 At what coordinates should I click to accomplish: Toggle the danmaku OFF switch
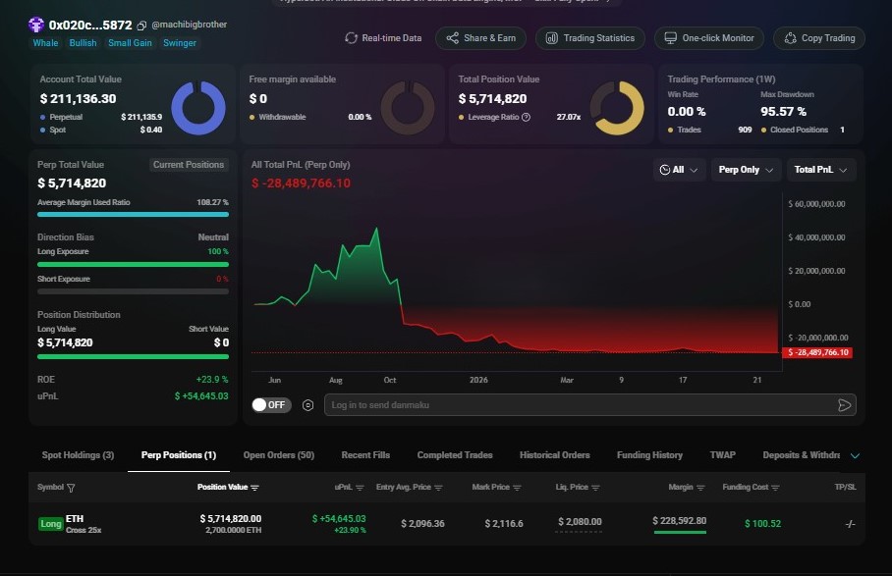click(x=271, y=404)
